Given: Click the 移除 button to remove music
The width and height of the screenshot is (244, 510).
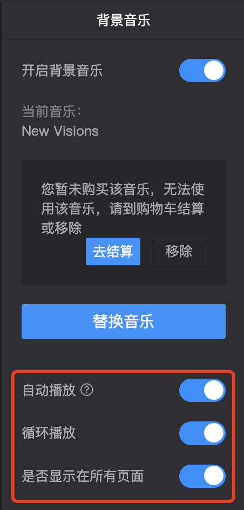Looking at the screenshot, I should (x=179, y=251).
